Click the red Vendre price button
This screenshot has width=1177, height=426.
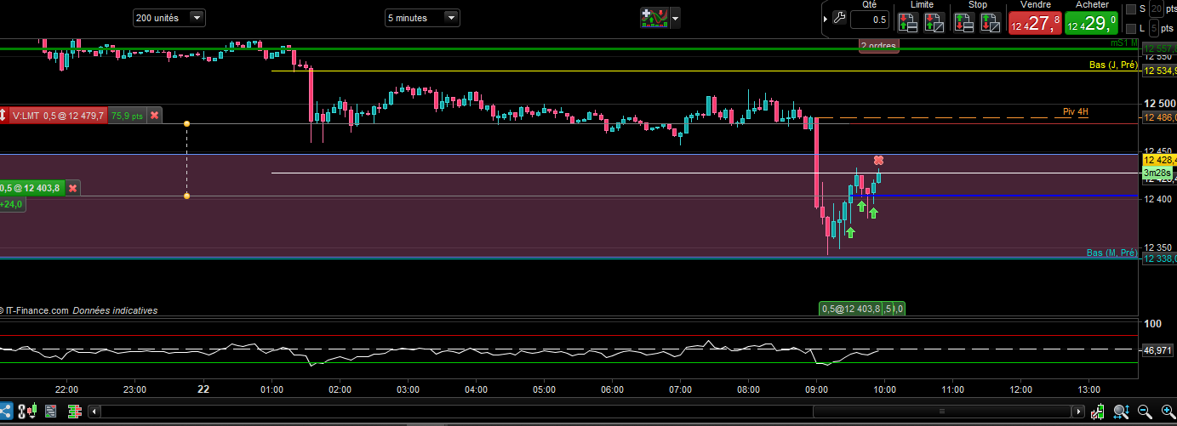[x=1034, y=23]
